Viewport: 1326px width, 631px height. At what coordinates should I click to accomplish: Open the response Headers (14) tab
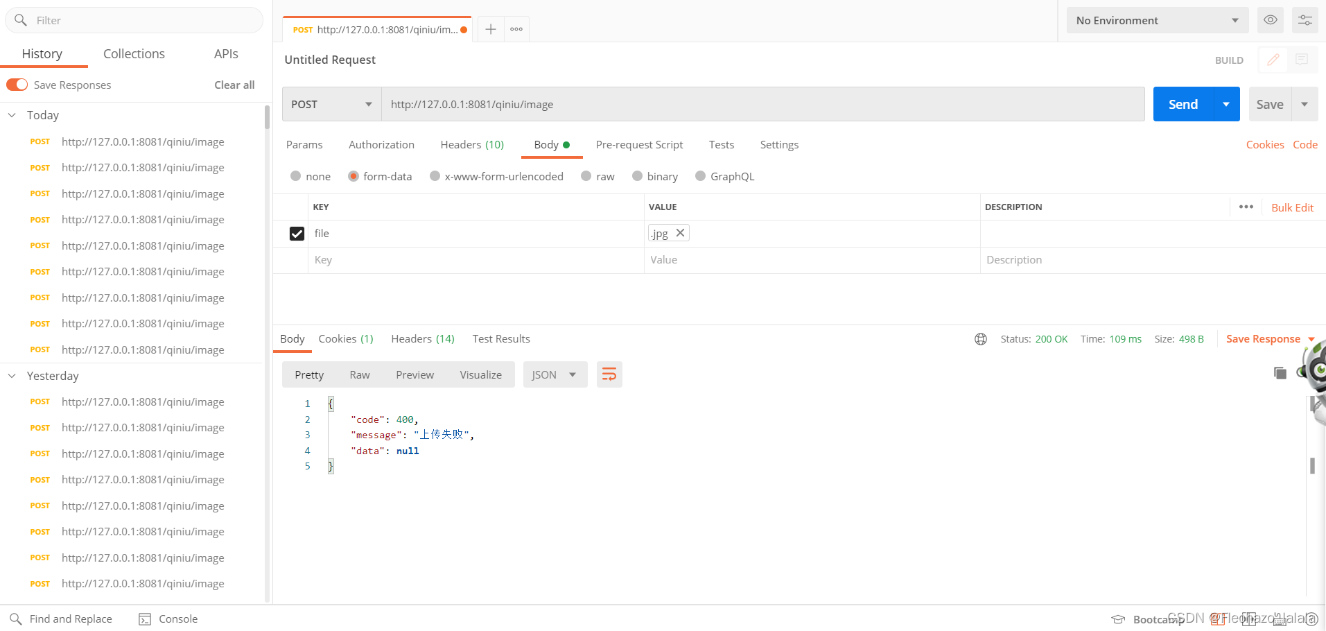(x=423, y=338)
